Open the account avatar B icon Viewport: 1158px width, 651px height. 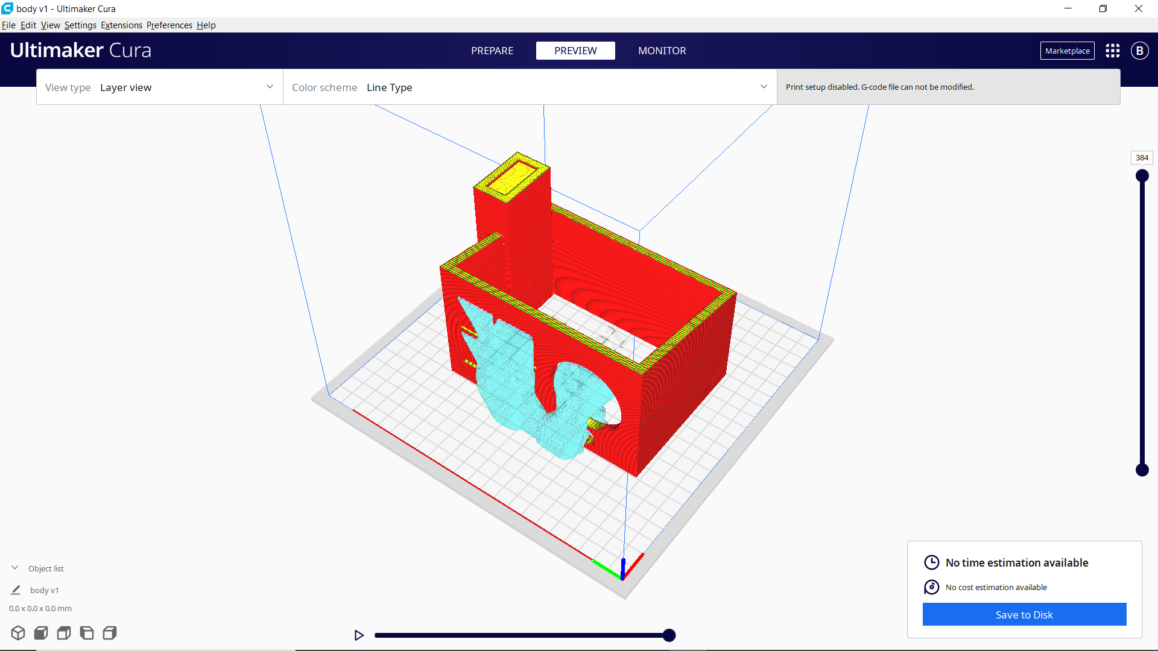(1139, 51)
